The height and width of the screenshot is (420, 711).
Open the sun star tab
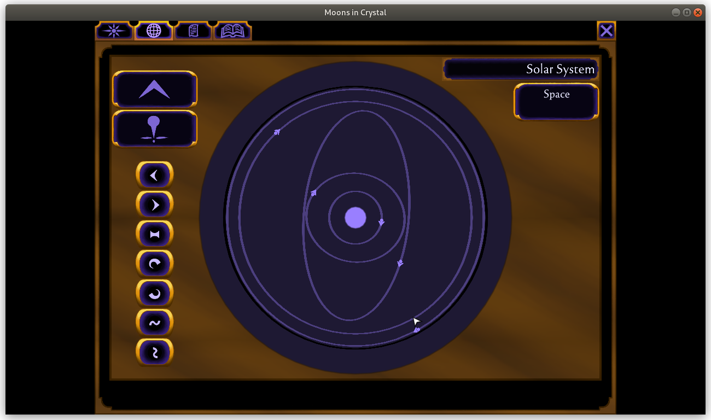click(114, 31)
